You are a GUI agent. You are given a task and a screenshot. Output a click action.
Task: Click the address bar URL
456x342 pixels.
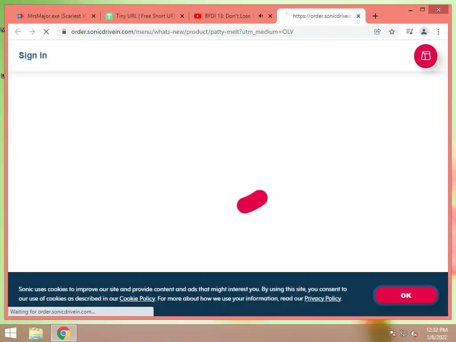(x=182, y=32)
